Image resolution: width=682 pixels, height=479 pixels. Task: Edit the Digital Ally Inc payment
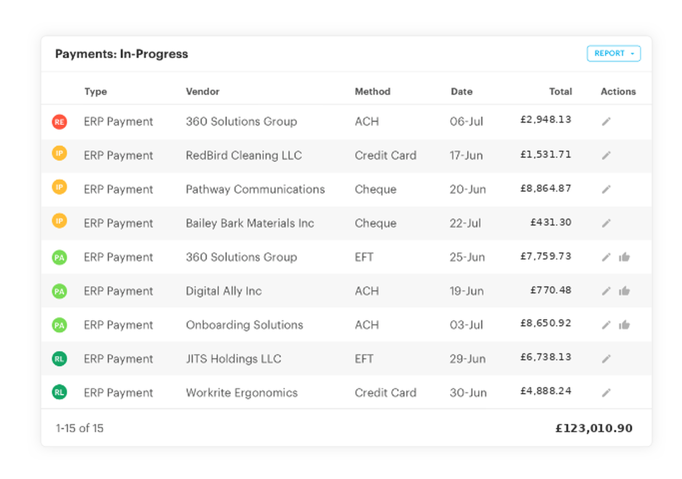coord(606,291)
